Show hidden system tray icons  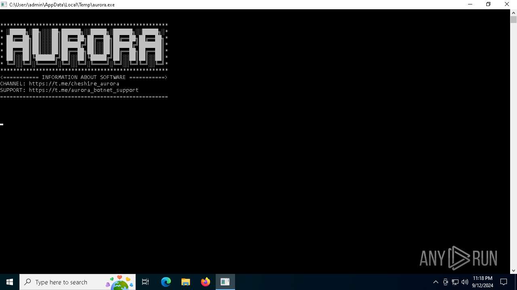tap(435, 282)
